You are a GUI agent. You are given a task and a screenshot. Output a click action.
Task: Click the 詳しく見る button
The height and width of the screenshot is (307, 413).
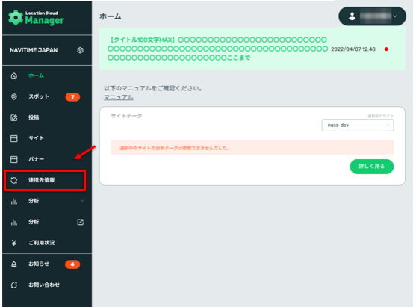(x=371, y=167)
